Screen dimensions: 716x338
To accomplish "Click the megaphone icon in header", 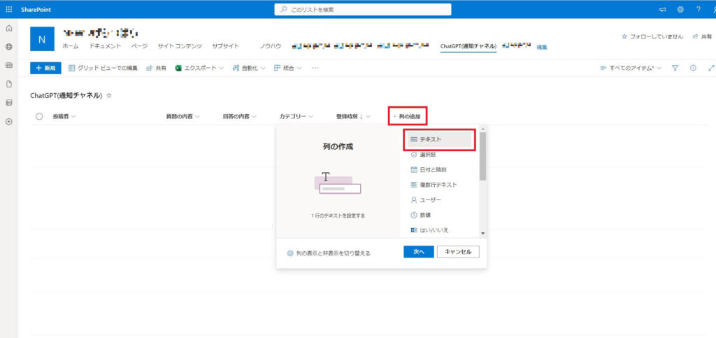I will pos(662,9).
